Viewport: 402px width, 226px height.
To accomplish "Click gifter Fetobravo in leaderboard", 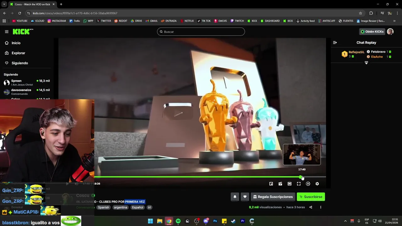I will point(378,52).
